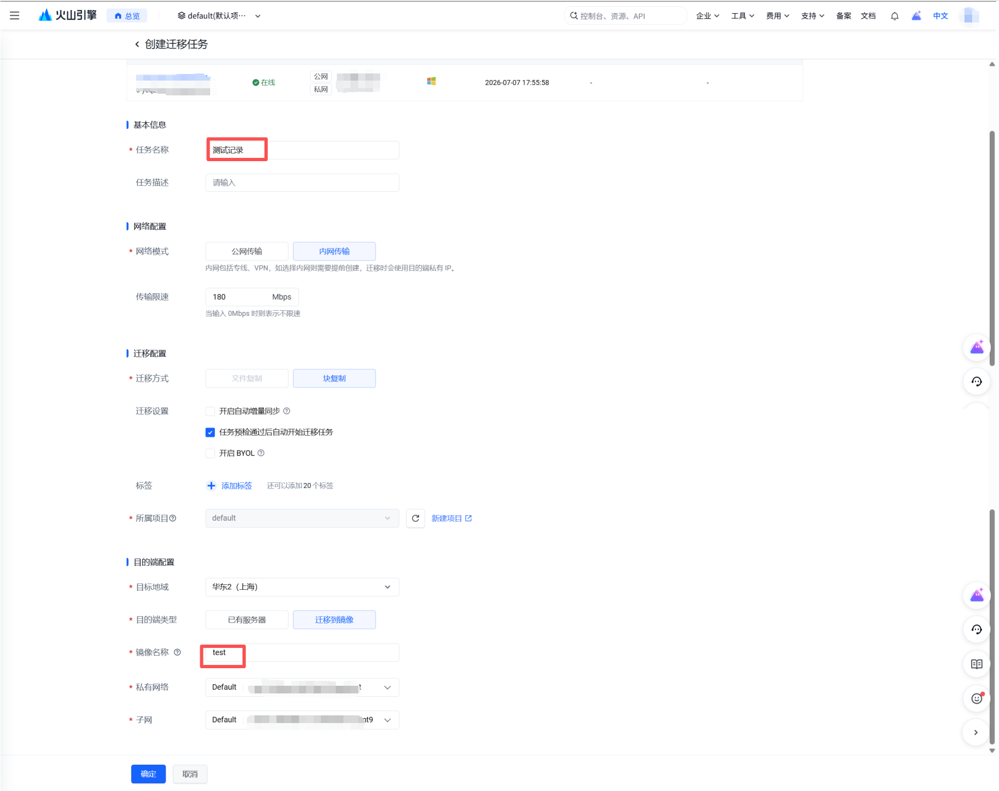Click the Volcano Engine logo

point(67,15)
